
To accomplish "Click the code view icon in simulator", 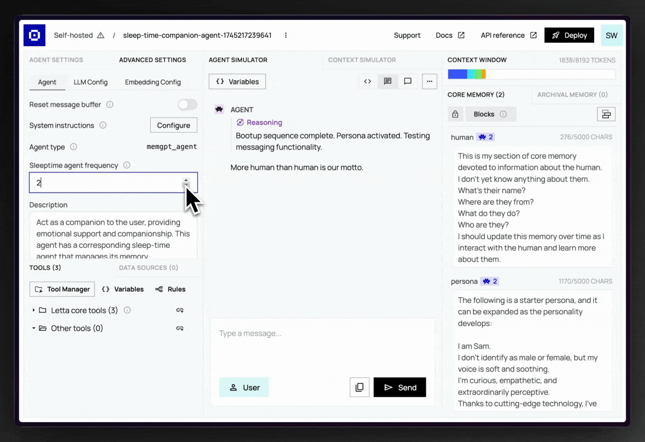I will pyautogui.click(x=368, y=81).
